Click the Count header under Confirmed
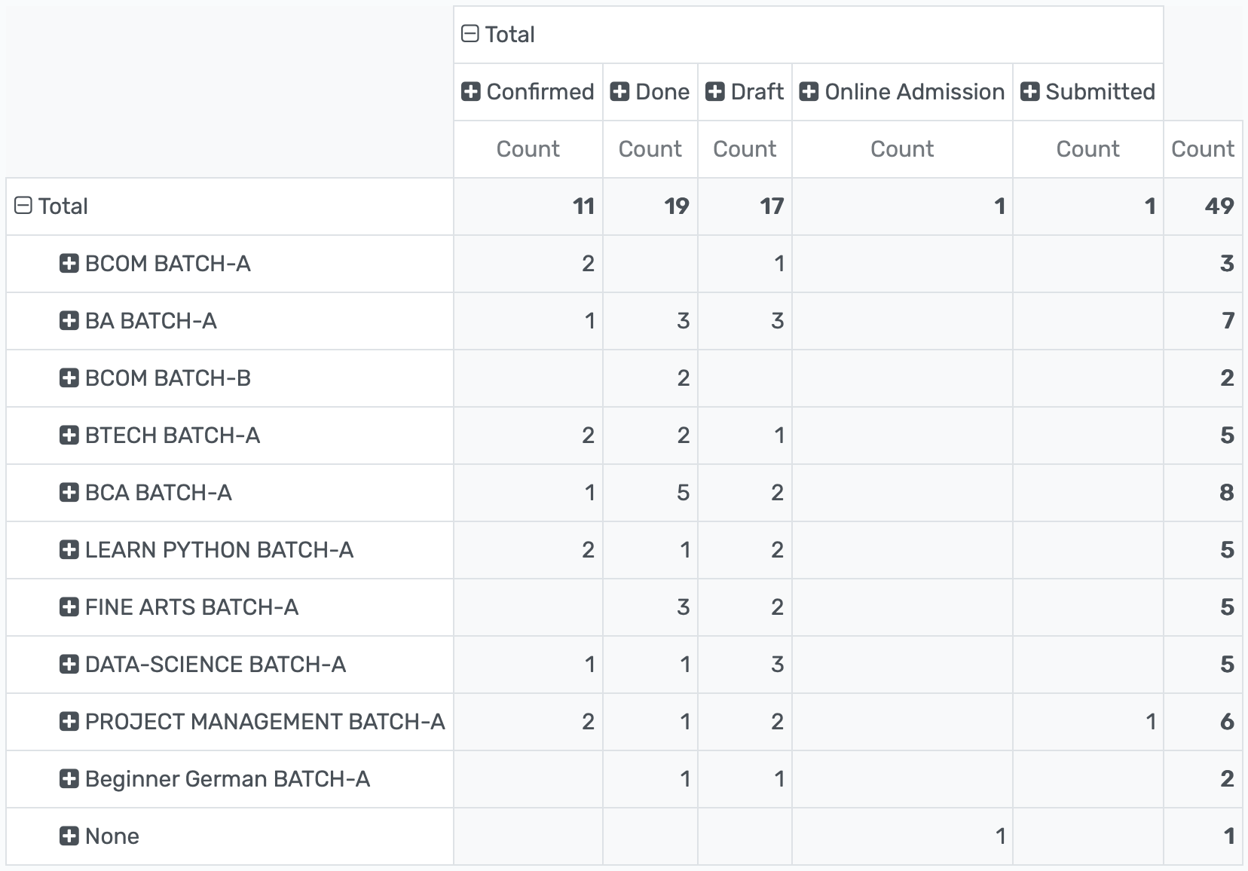 528,149
